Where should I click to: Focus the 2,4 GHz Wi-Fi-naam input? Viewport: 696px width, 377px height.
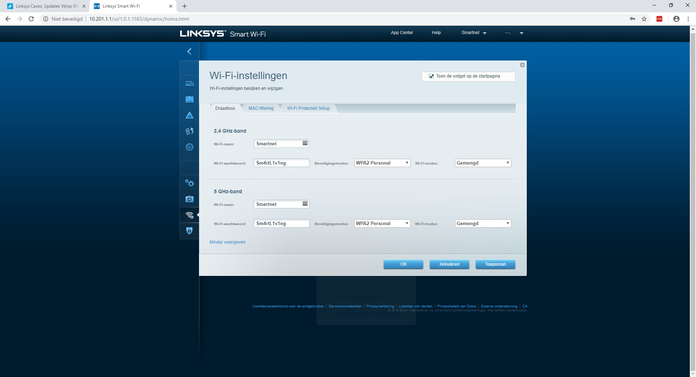[282, 144]
